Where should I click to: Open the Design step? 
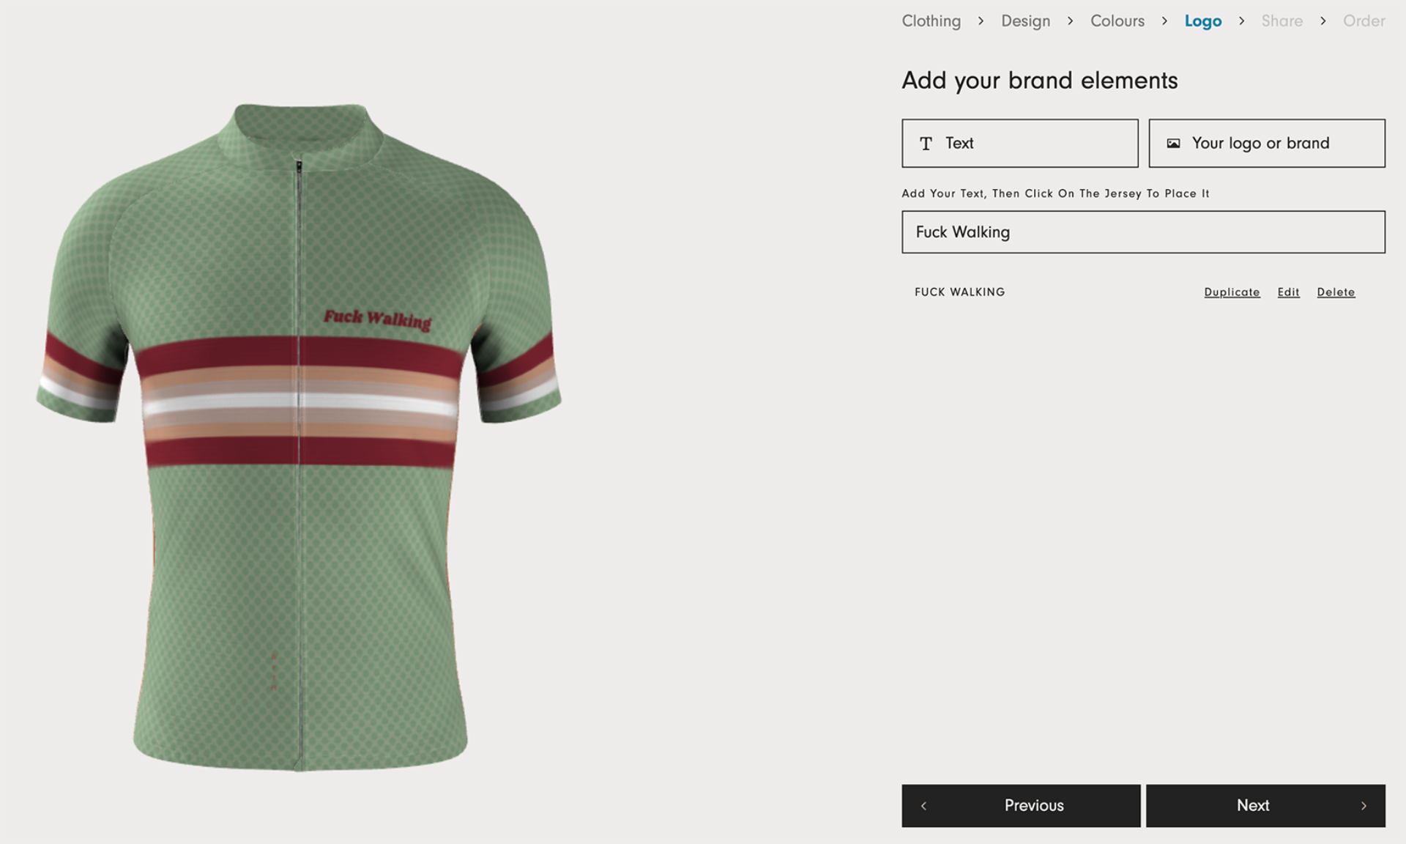pyautogui.click(x=1025, y=21)
